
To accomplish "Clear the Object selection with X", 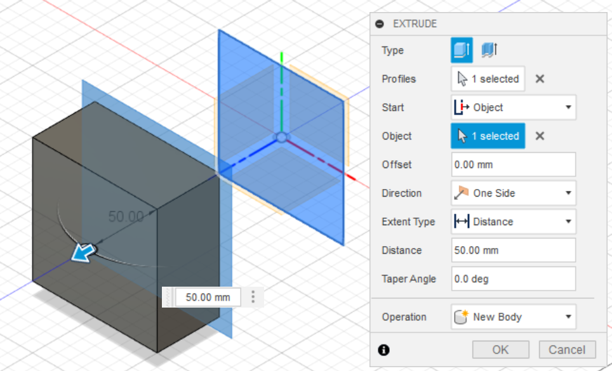I will coord(540,136).
